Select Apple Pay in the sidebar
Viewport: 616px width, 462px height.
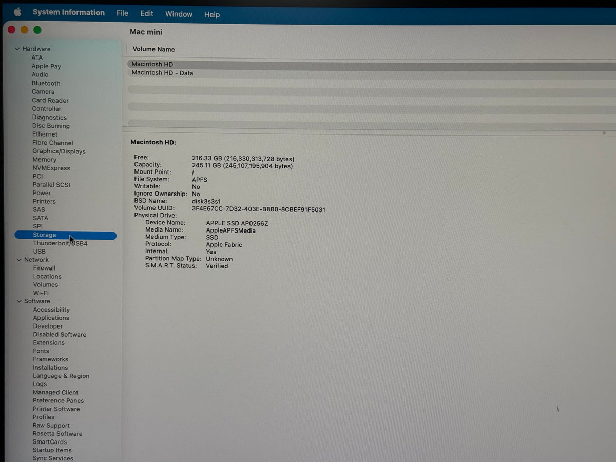point(46,66)
